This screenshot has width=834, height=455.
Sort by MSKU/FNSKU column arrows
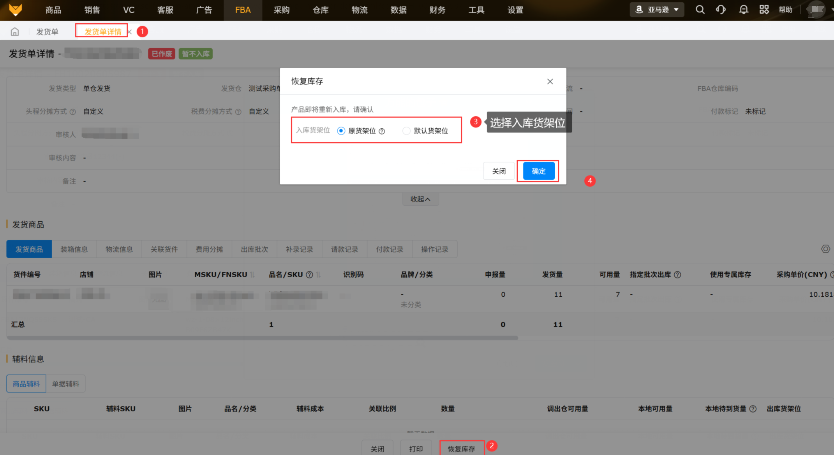click(x=252, y=275)
